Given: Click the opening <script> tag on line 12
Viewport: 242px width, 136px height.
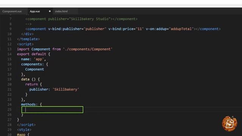Looking at the screenshot, I should coord(25,44).
